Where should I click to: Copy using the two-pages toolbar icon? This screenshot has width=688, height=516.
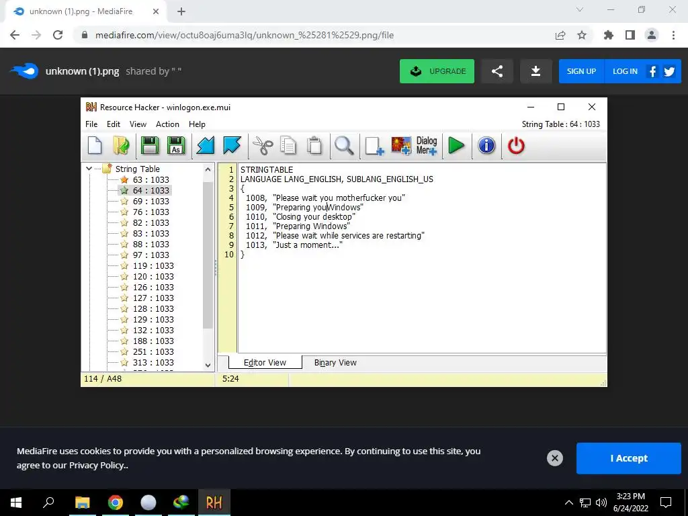point(288,146)
